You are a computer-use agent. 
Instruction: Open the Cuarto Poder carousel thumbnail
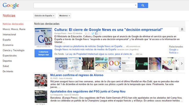coord(75,63)
